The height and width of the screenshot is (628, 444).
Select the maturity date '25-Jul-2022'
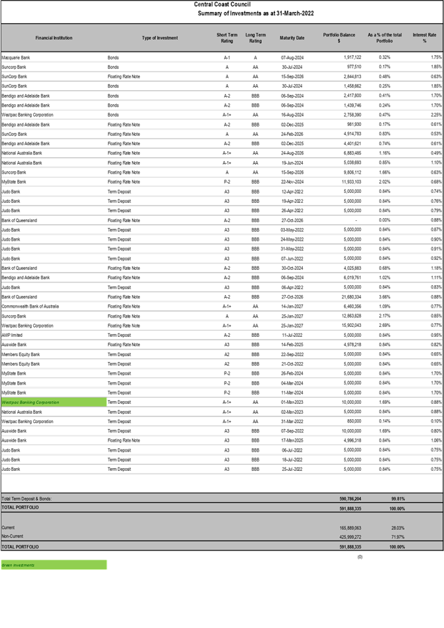pos(292,469)
